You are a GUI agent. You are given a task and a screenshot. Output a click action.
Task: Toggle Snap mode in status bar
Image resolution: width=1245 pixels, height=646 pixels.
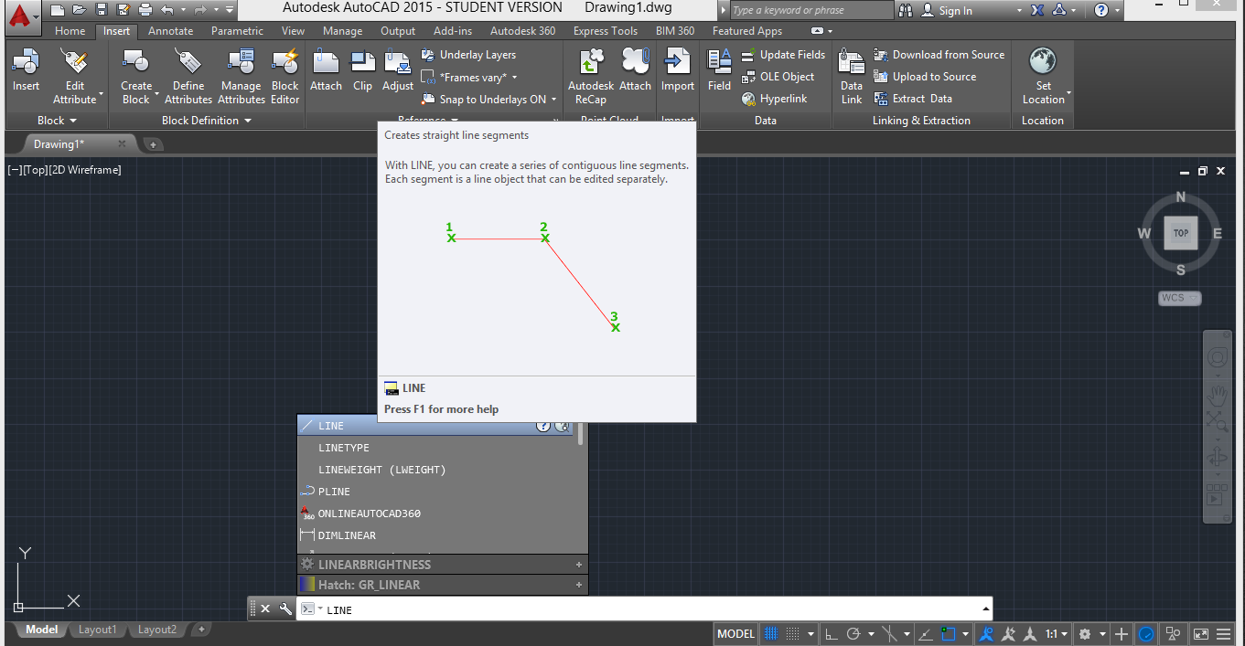pos(793,633)
